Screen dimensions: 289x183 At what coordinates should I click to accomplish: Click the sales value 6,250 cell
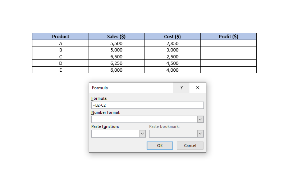[x=116, y=63]
